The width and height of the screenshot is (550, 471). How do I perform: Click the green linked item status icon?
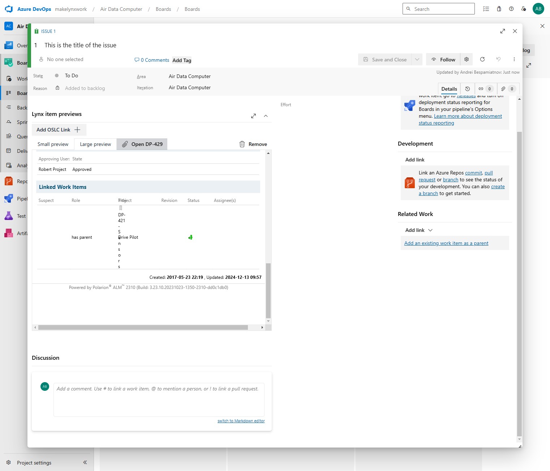tap(190, 237)
